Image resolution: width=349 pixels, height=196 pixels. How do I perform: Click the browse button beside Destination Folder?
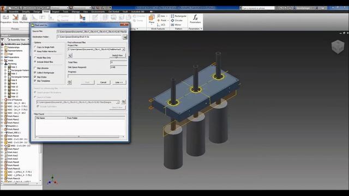click(125, 36)
